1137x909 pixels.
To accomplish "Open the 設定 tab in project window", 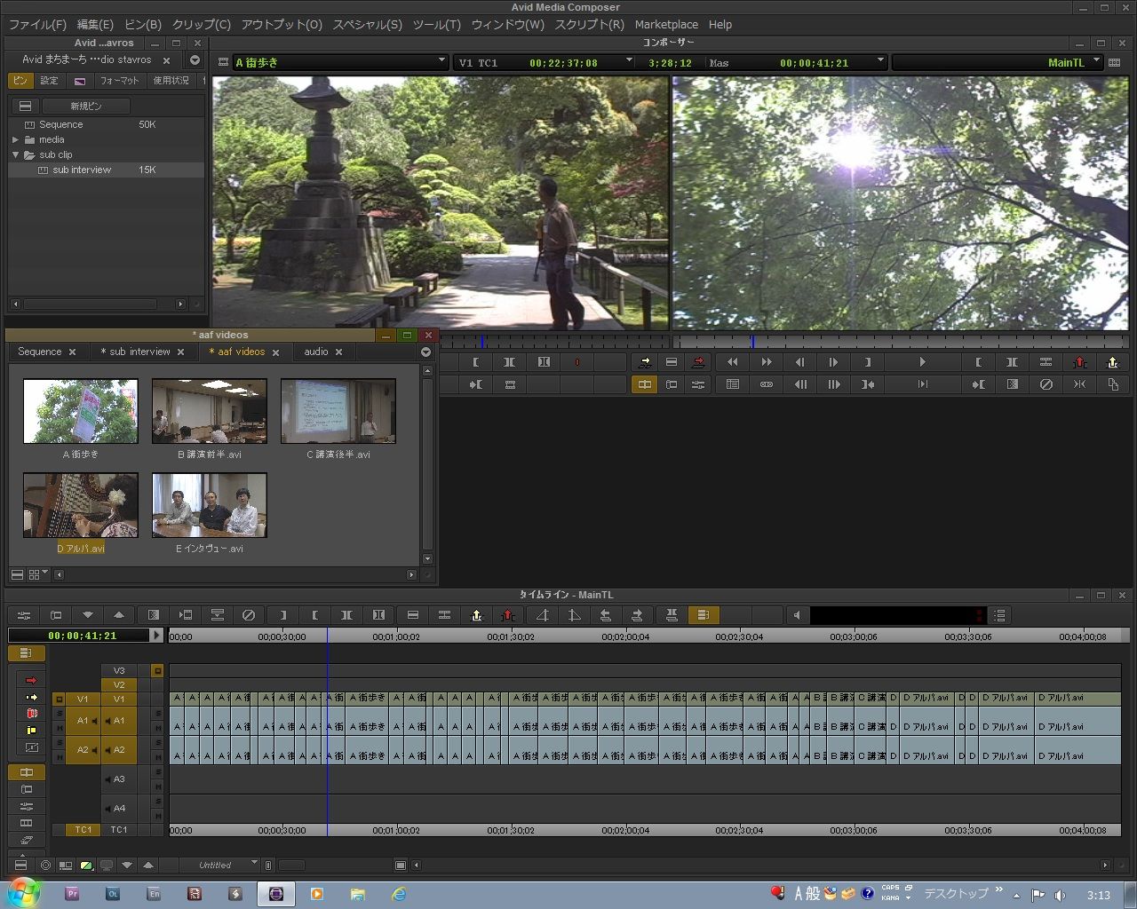I will pos(50,81).
